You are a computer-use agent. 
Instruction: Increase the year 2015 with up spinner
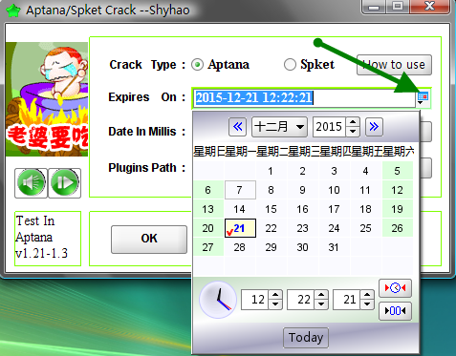353,122
